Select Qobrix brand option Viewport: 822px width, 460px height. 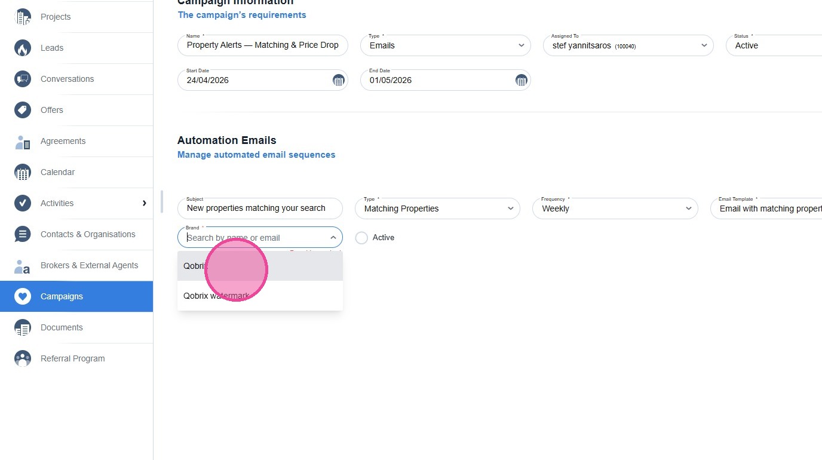pos(260,266)
